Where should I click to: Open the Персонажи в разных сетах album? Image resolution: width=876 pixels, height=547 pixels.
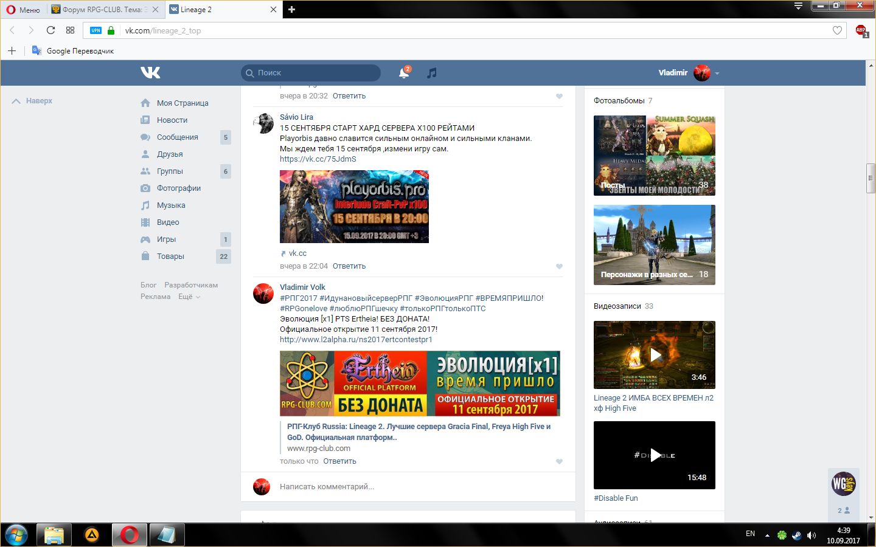coord(655,245)
